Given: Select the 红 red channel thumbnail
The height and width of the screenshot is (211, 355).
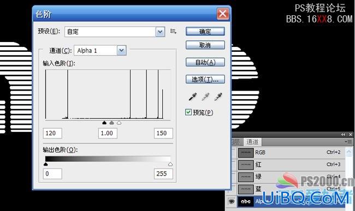Looking at the screenshot, I should pos(246,165).
